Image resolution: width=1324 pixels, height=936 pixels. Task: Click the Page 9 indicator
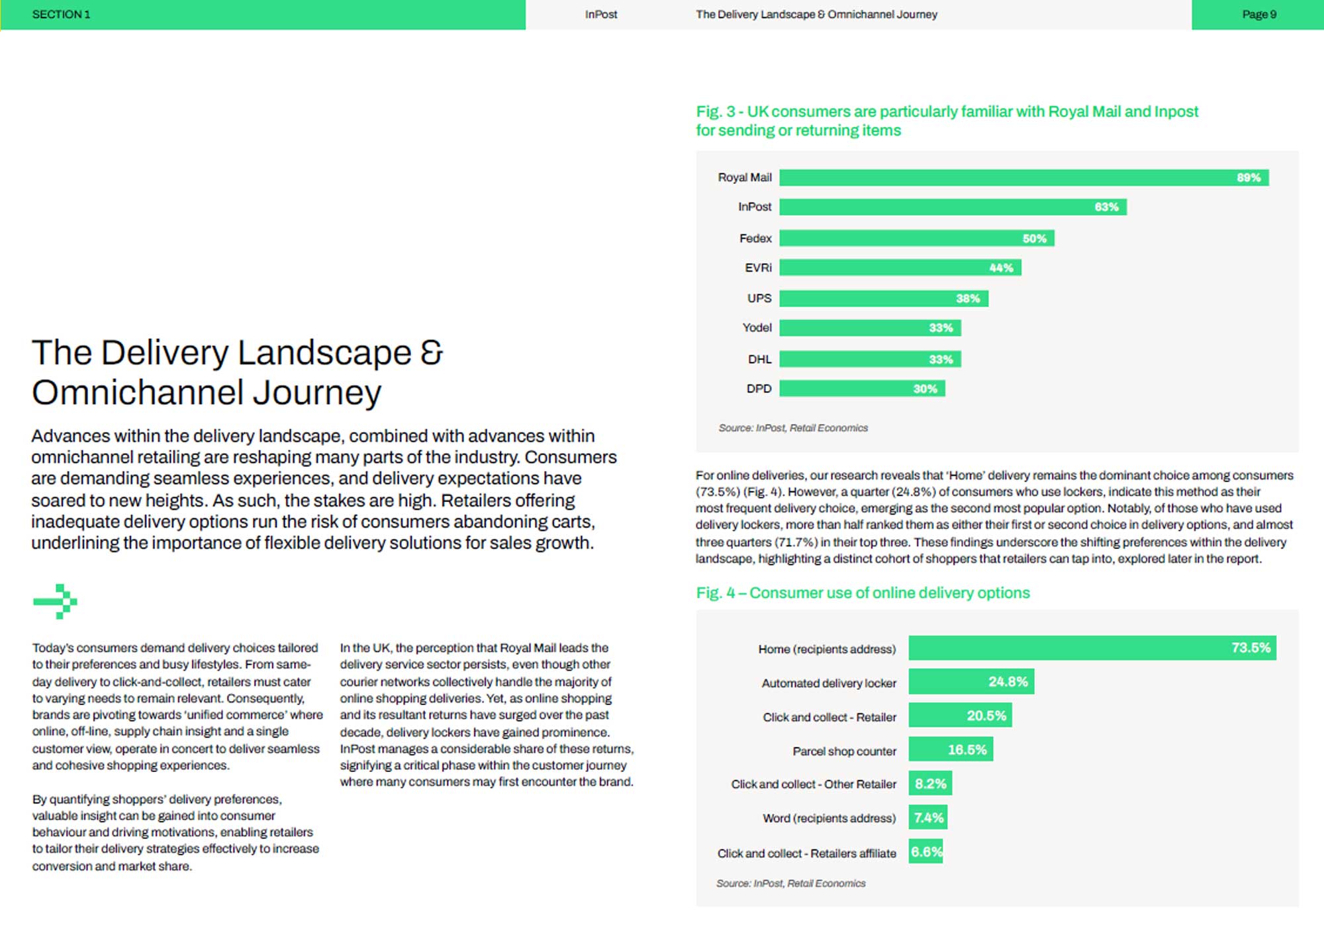1258,15
